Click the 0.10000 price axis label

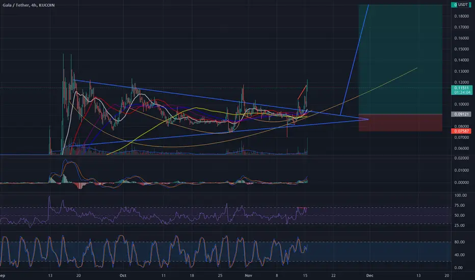click(x=461, y=104)
